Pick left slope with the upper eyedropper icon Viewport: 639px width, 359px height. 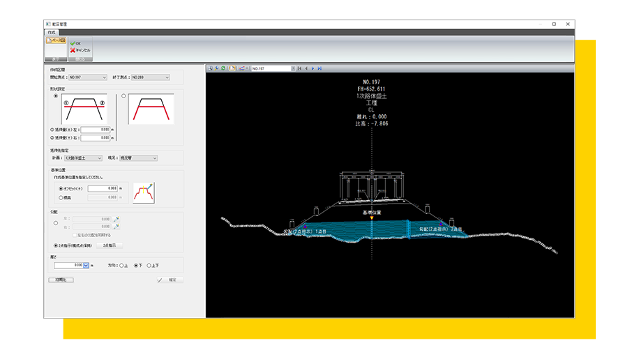[116, 219]
